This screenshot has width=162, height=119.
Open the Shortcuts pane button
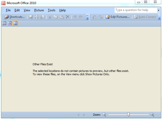(15, 17)
